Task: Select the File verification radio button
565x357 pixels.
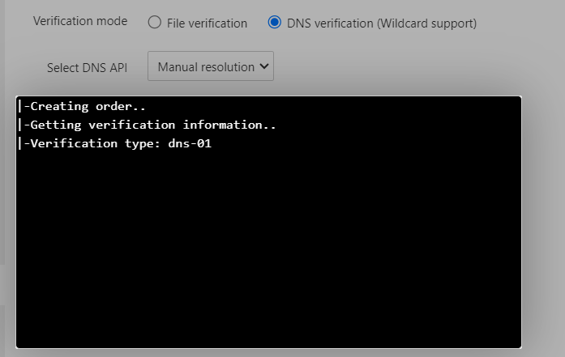Action: 155,23
